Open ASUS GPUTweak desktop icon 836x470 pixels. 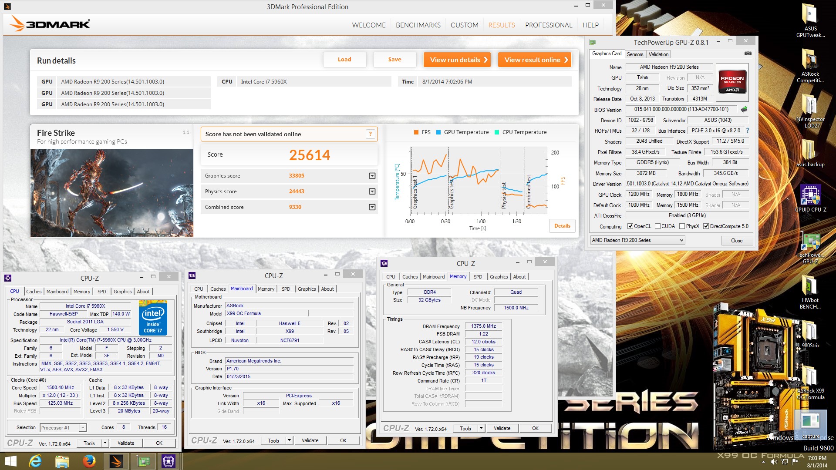pos(810,20)
